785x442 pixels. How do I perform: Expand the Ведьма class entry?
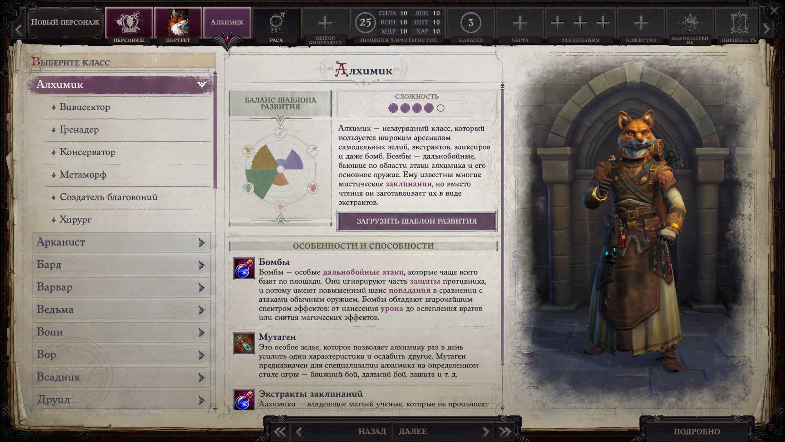[x=202, y=310]
